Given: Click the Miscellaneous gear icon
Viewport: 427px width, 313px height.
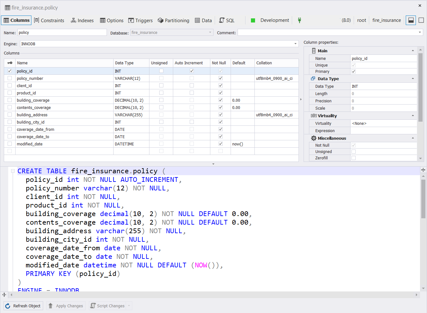Looking at the screenshot, I should (x=314, y=138).
